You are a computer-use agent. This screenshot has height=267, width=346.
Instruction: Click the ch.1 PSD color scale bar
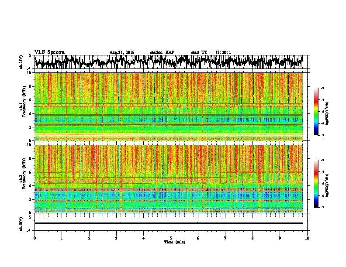pos(316,112)
